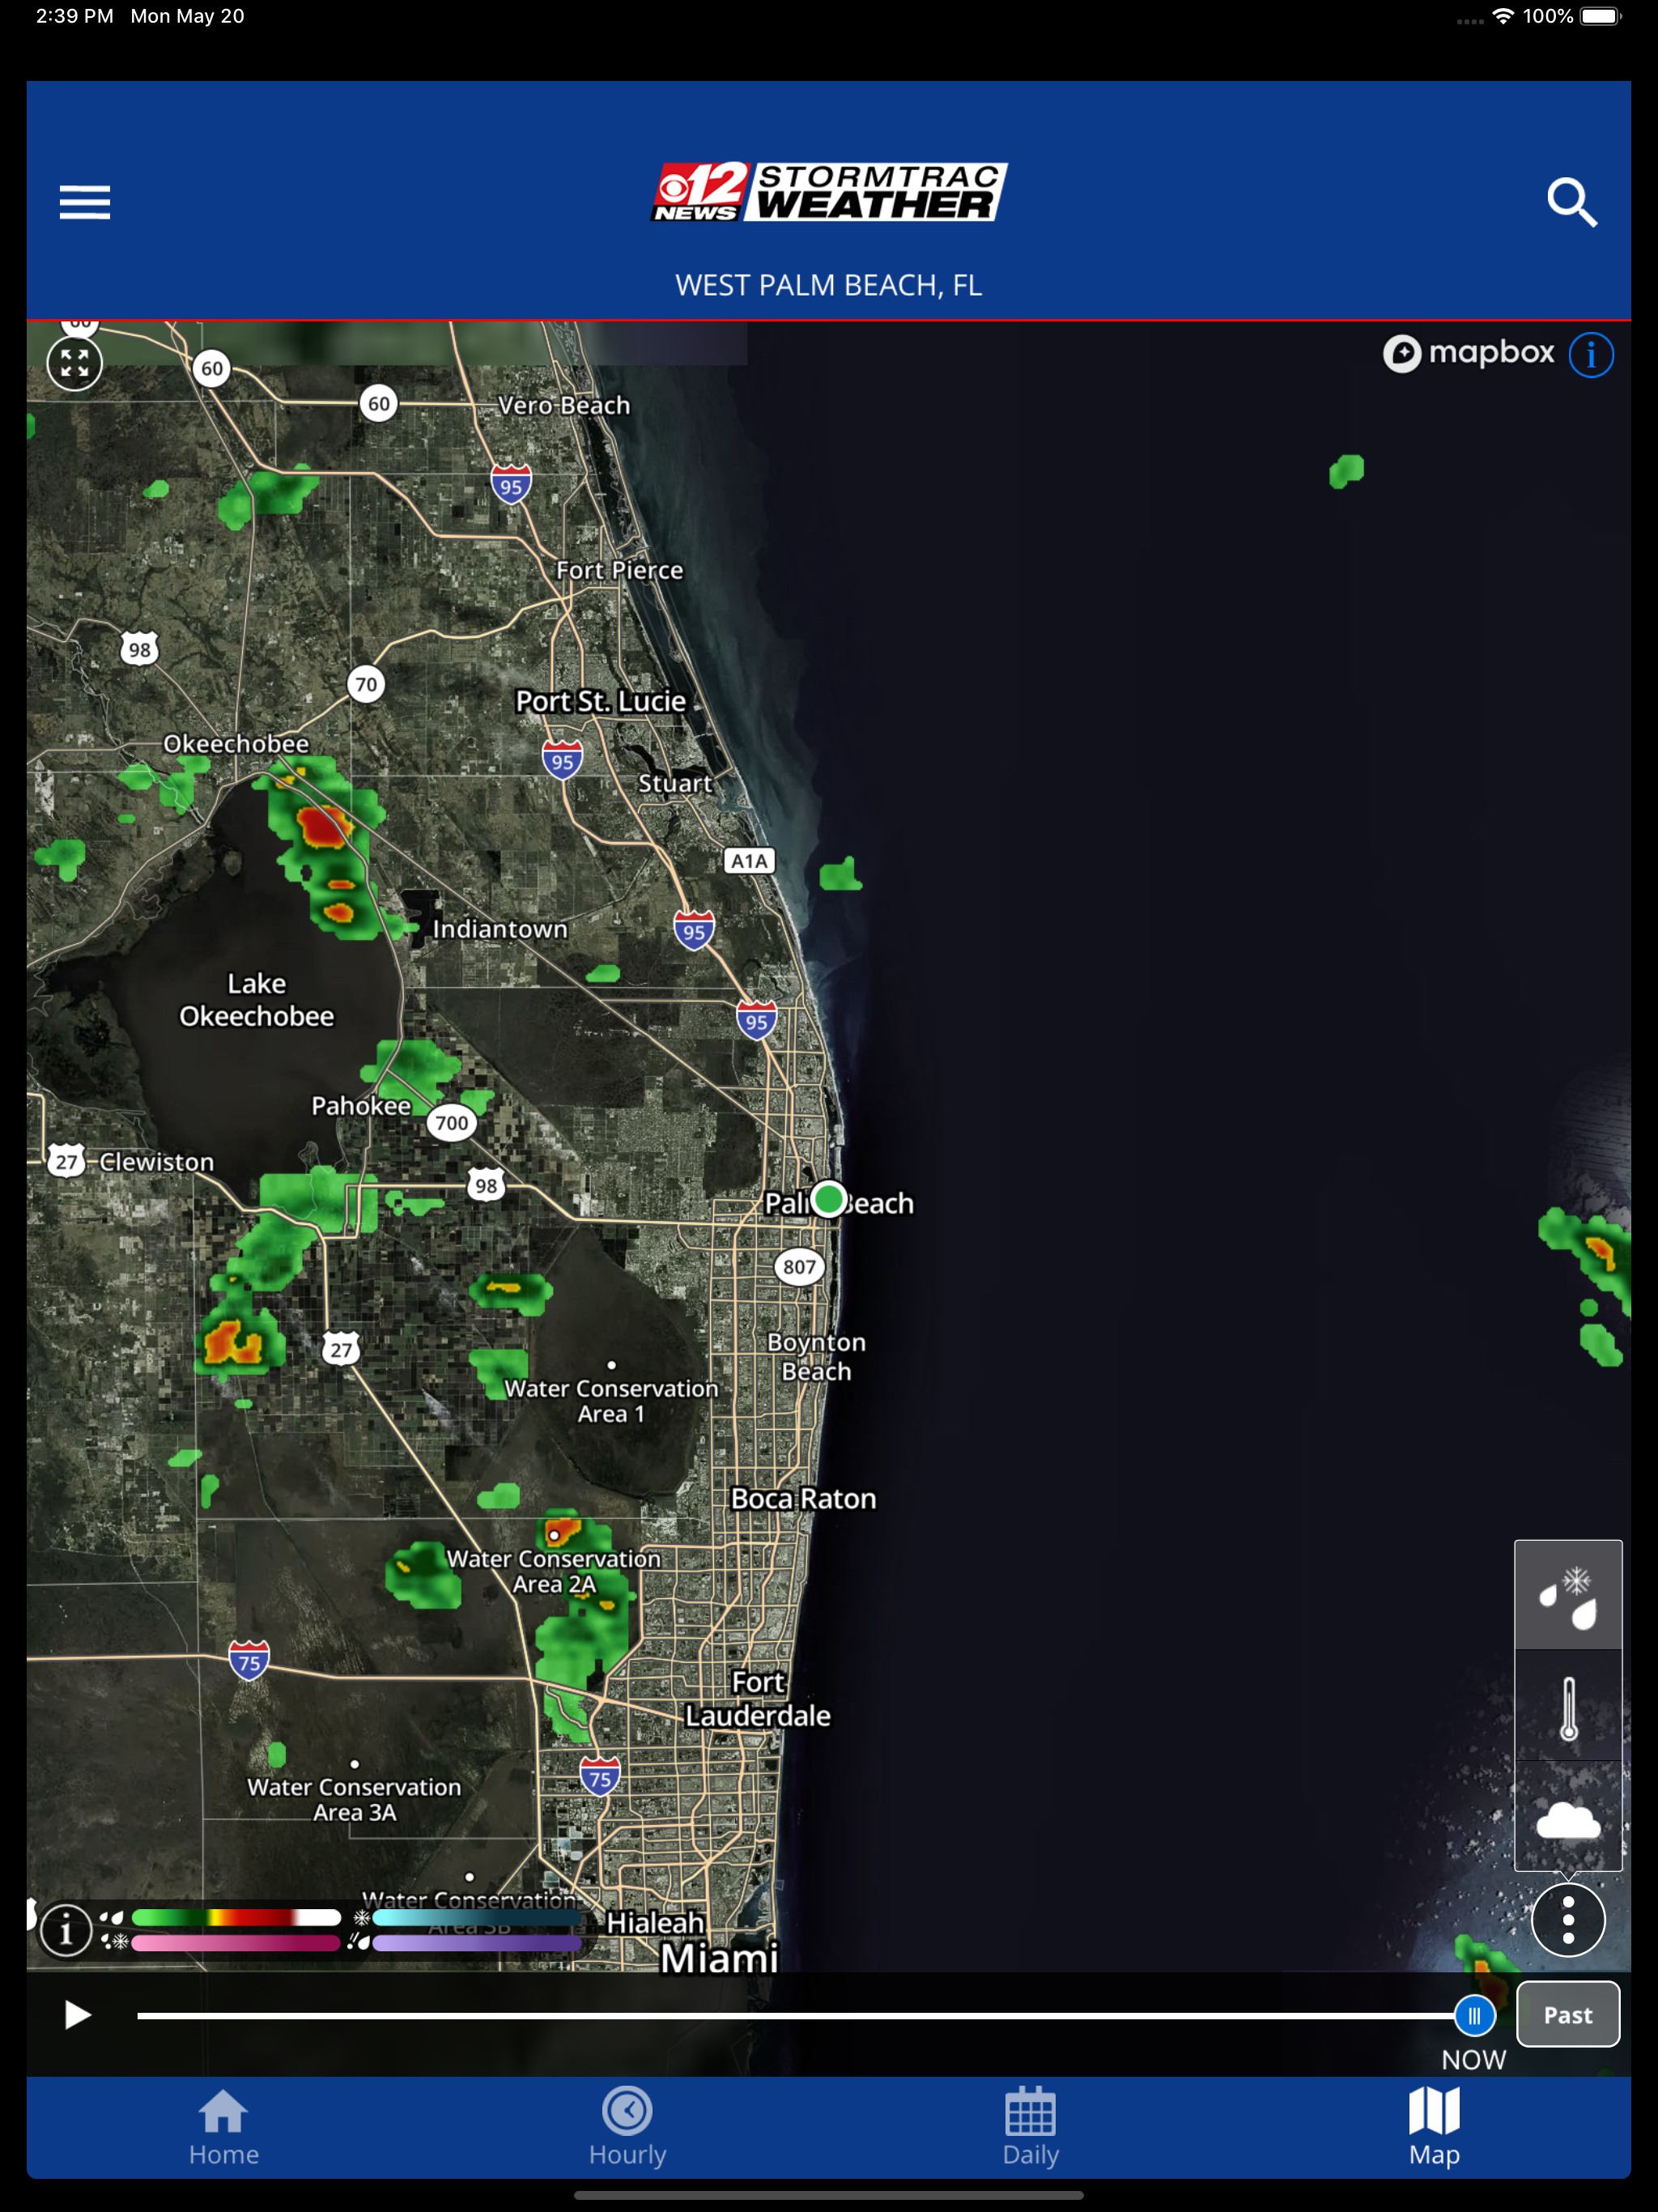Switch to the temperature map layer
The height and width of the screenshot is (2212, 1658).
click(x=1567, y=1706)
